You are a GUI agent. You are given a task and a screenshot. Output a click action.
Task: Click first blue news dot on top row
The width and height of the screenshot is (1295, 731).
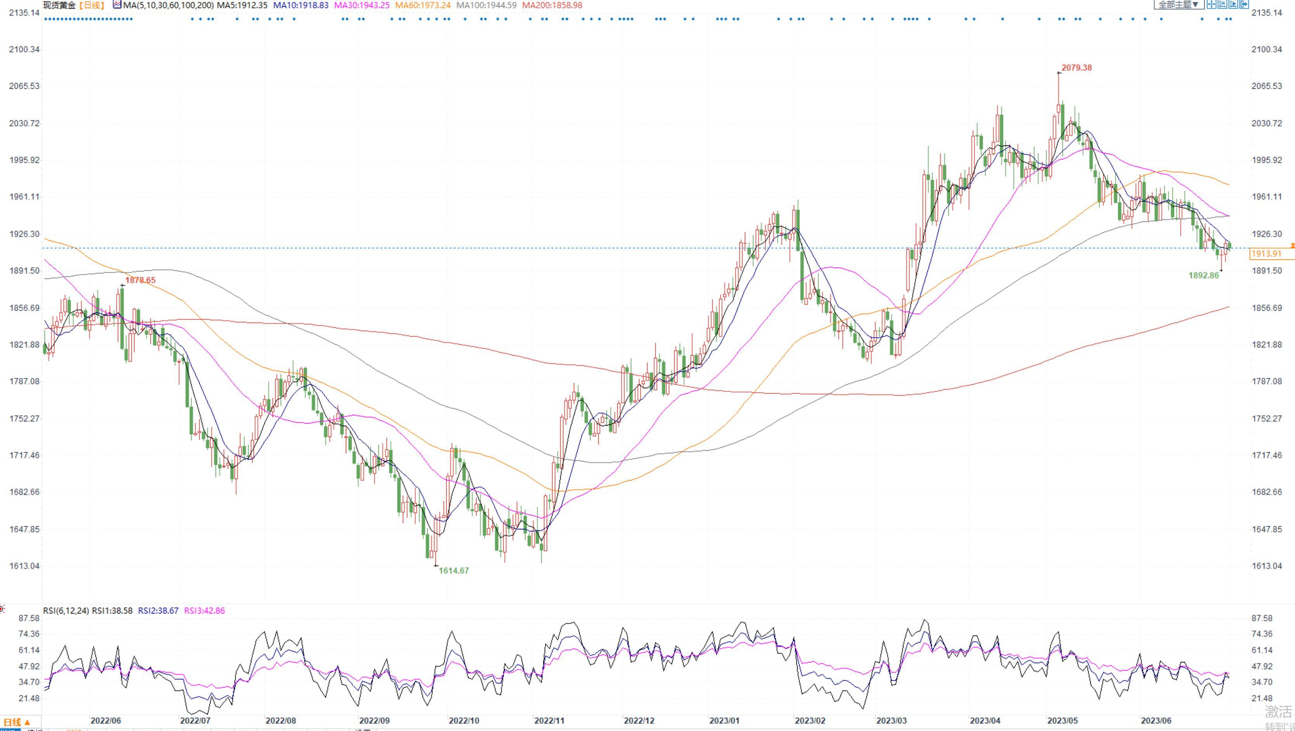point(45,19)
